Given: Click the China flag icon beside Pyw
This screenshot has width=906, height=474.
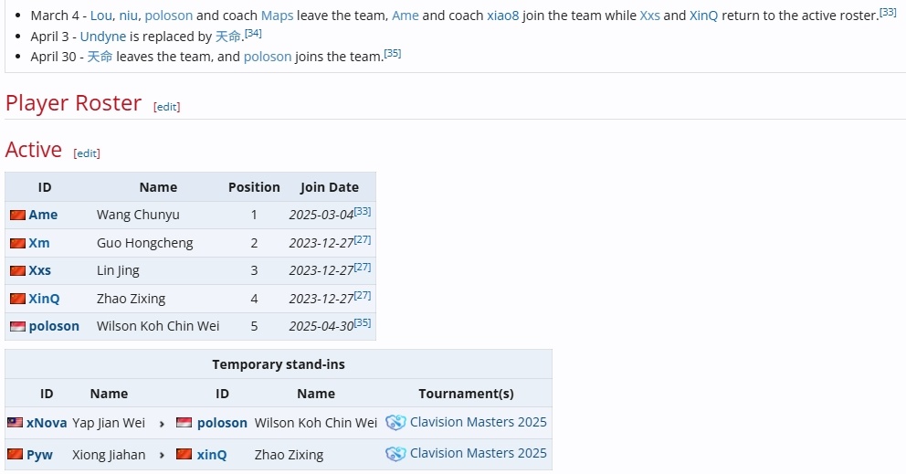Looking at the screenshot, I should [15, 454].
